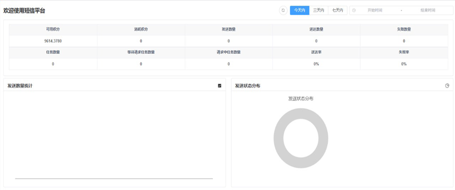Viewport: 455px width, 190px height.
Task: Click the 送达数量 column header
Action: click(316, 29)
